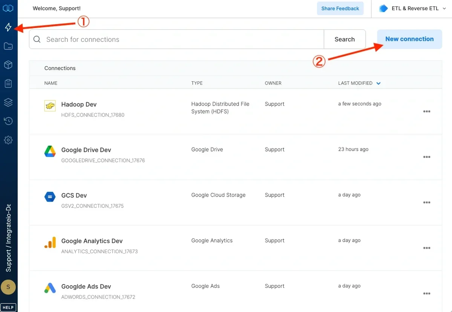Toggle the Last Modified sort arrow
Viewport: 452px width, 312px height.
click(x=379, y=83)
